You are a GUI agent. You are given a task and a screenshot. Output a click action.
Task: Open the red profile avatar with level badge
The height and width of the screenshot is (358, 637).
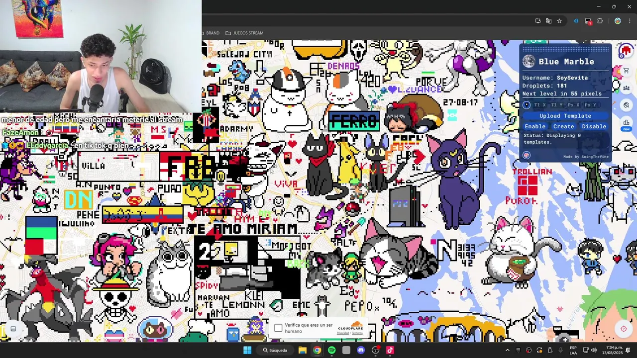point(626,51)
